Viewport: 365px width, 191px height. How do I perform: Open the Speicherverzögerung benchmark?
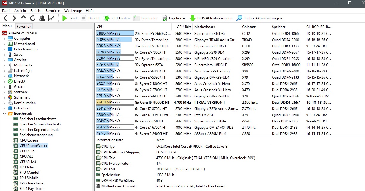tap(36, 135)
